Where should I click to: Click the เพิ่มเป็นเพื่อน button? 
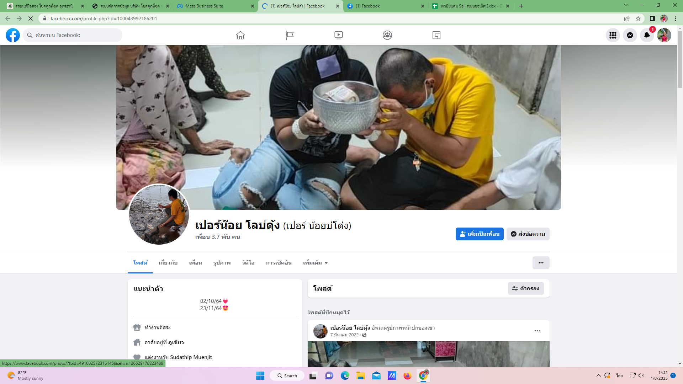click(x=479, y=234)
